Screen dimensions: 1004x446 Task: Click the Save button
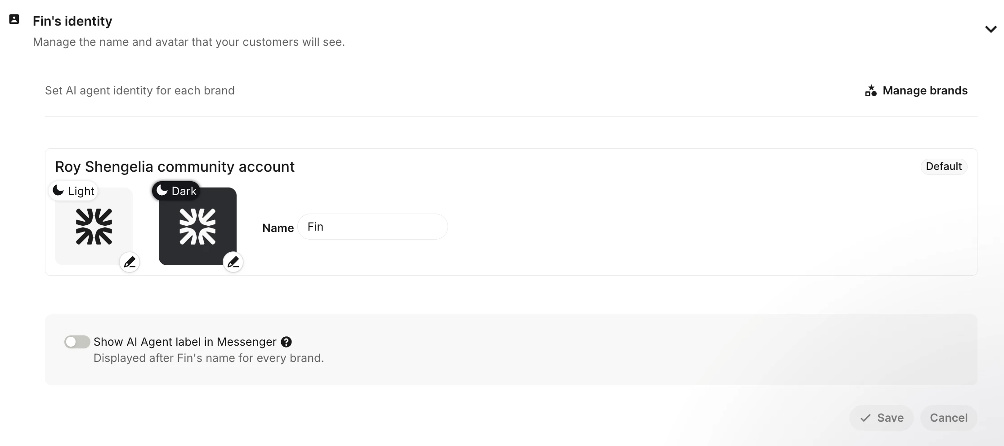click(x=881, y=418)
